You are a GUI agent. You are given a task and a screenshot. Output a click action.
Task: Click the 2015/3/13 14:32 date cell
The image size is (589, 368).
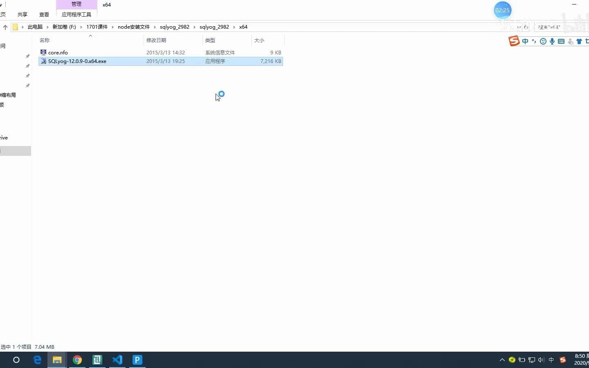pos(166,53)
